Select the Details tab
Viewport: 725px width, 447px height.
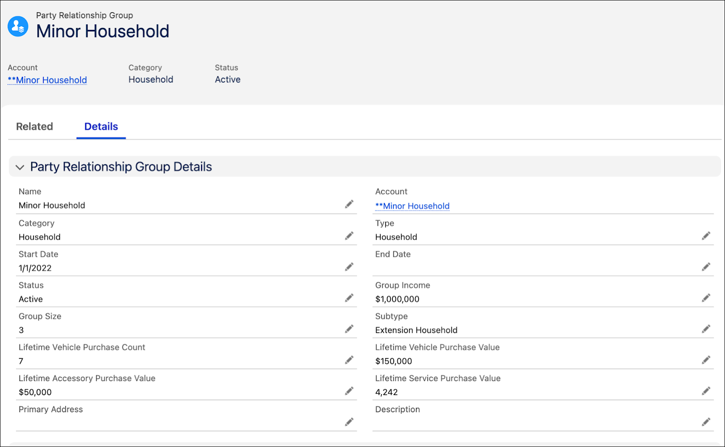pos(101,126)
